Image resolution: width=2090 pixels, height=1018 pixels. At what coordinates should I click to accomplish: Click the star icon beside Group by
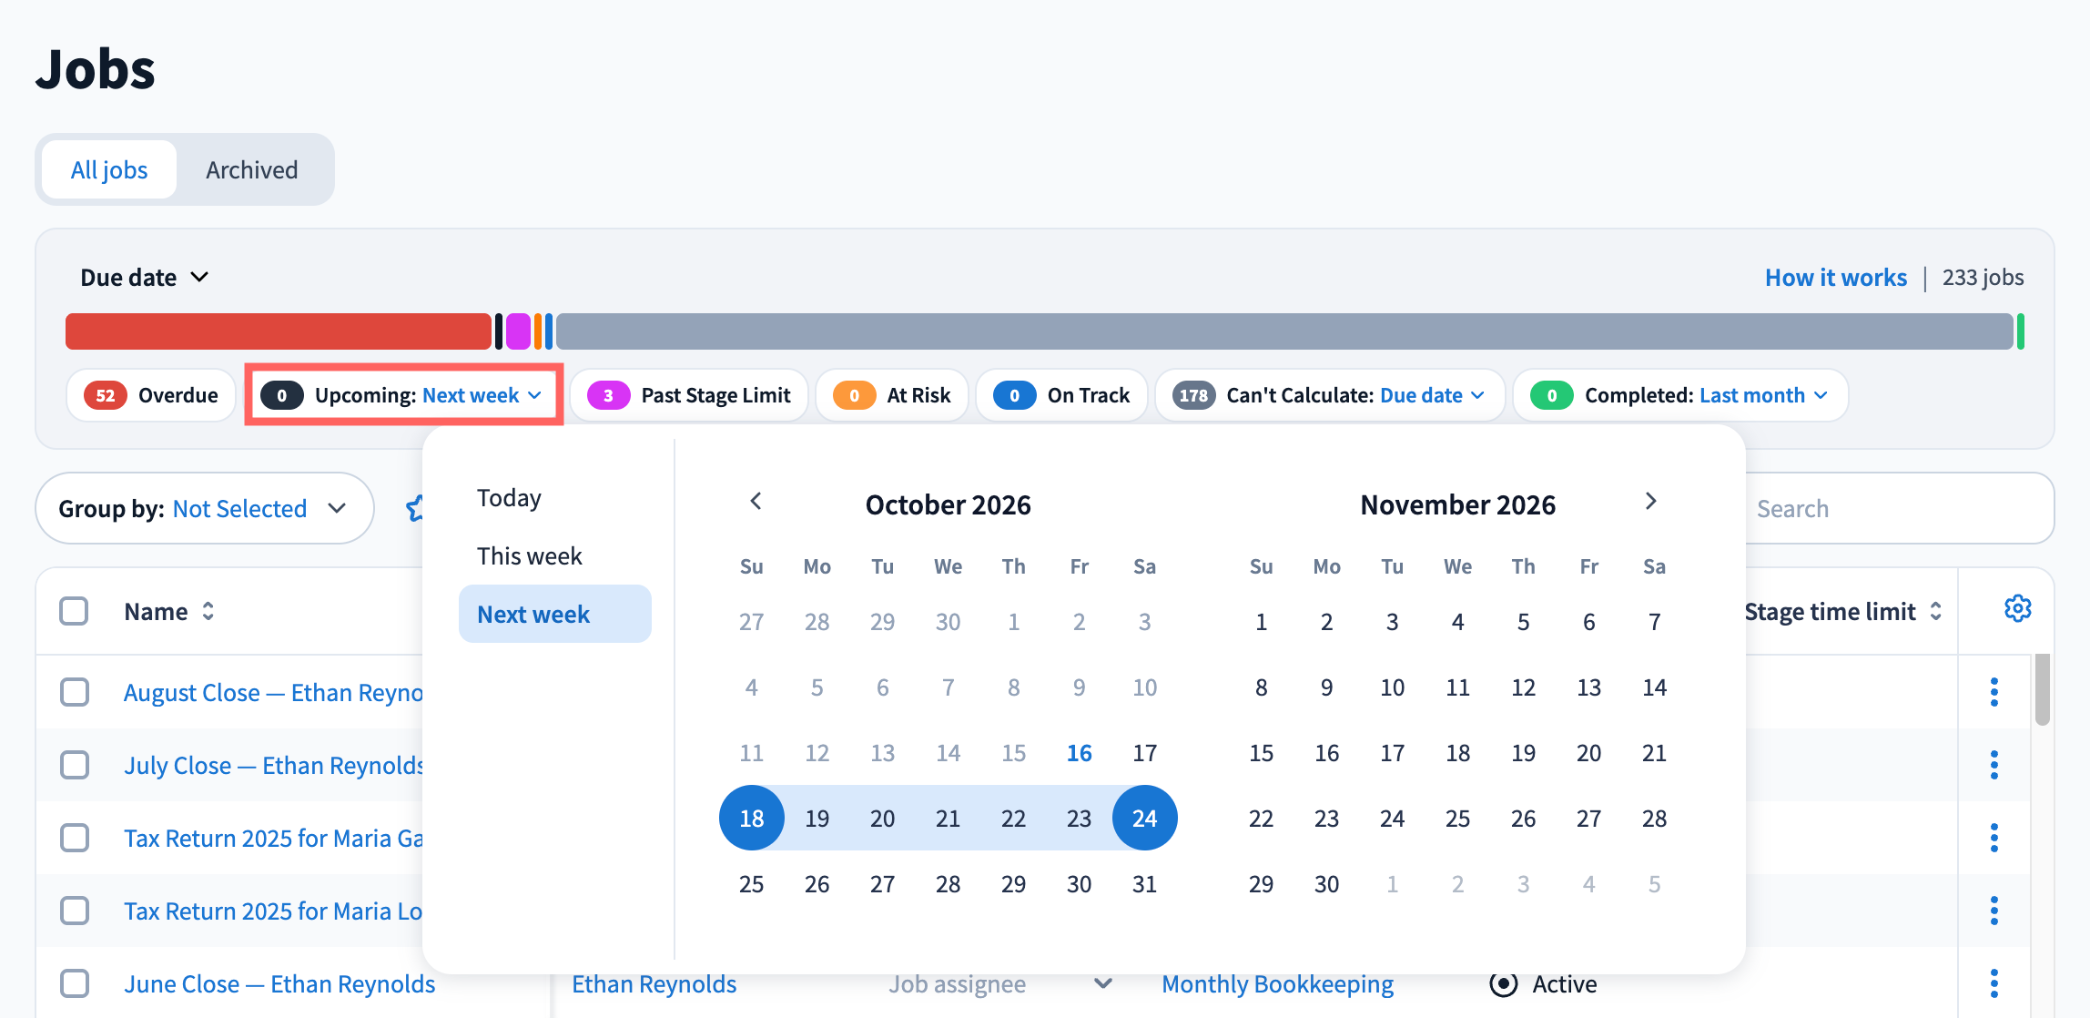[415, 508]
